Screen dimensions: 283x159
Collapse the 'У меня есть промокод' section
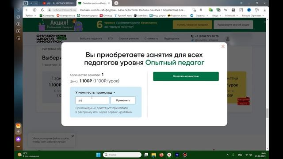[x=95, y=92]
